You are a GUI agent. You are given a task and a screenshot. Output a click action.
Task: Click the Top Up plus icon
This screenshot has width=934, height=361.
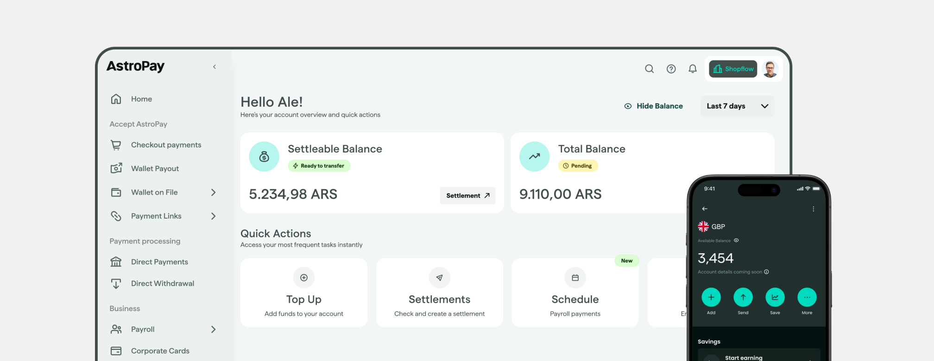[304, 278]
